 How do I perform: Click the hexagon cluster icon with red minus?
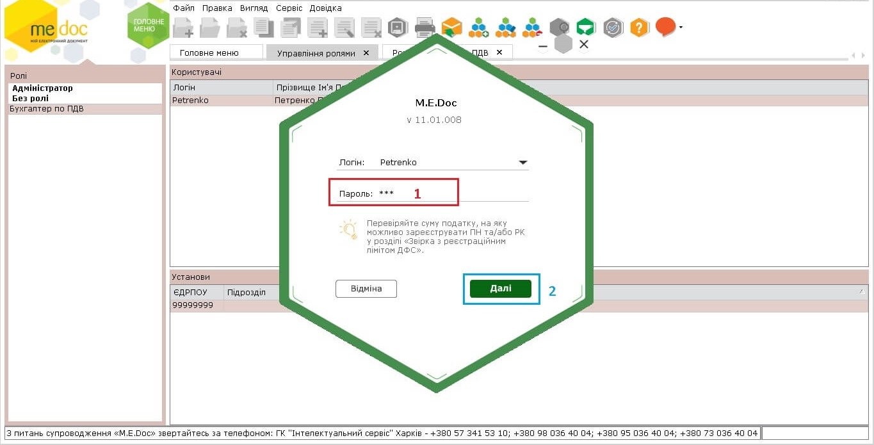[x=532, y=28]
